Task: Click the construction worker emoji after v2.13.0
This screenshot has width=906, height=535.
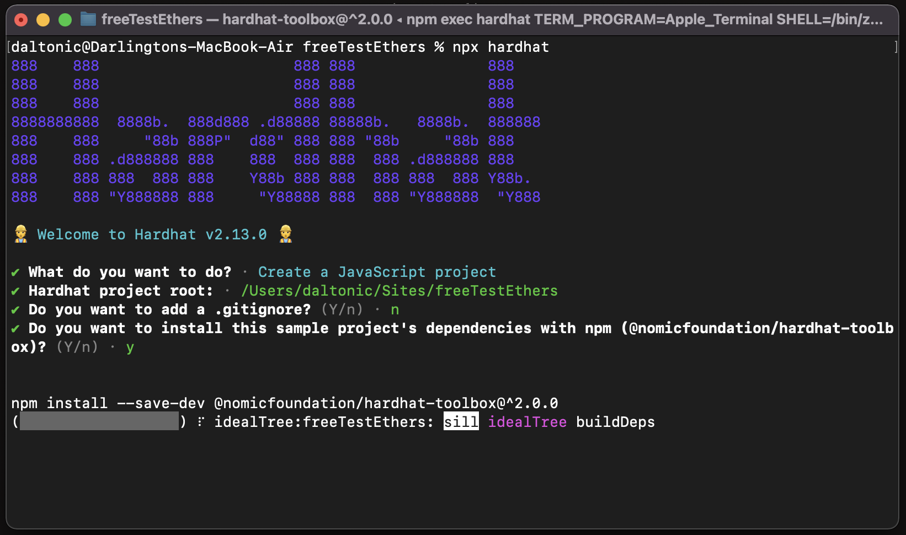Action: click(x=286, y=234)
